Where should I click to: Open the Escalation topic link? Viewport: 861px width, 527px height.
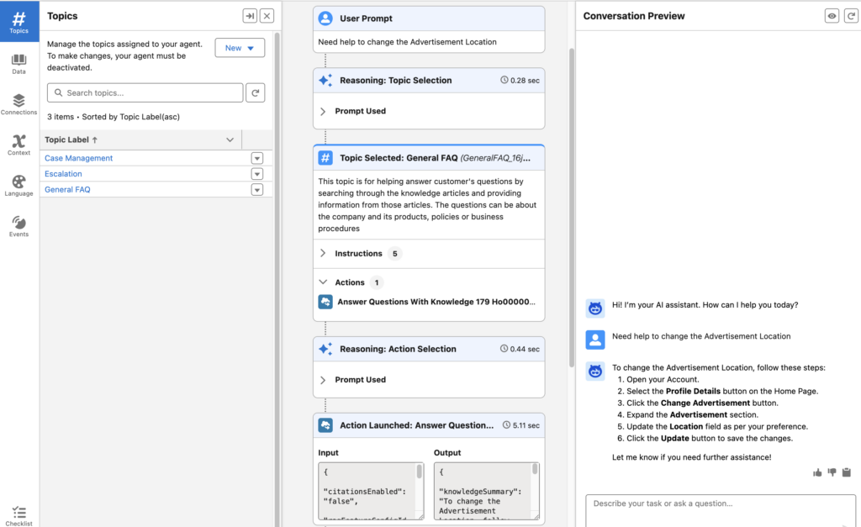coord(63,174)
